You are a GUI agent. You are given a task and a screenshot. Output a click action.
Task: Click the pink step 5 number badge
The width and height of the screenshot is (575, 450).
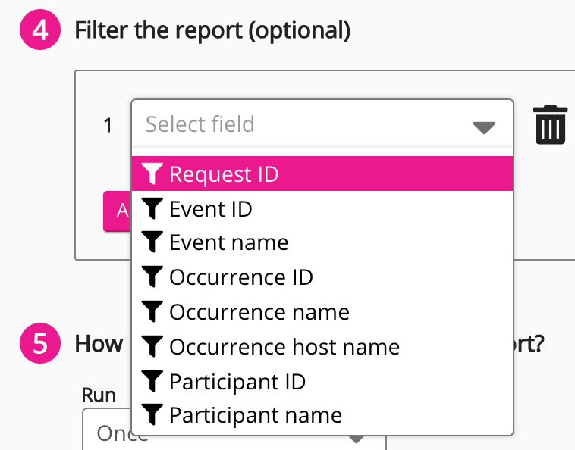pos(39,343)
